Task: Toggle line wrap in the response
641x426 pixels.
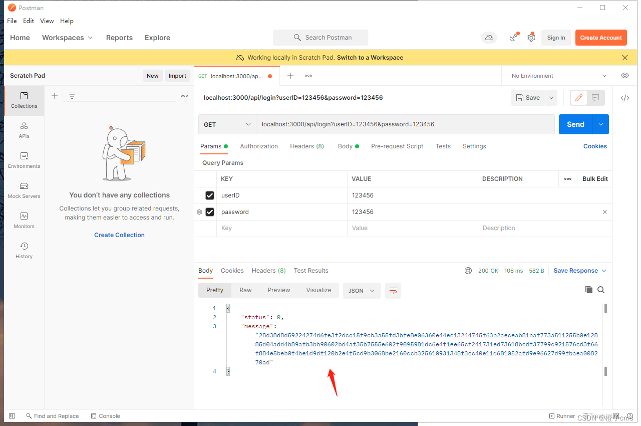Action: click(x=393, y=291)
